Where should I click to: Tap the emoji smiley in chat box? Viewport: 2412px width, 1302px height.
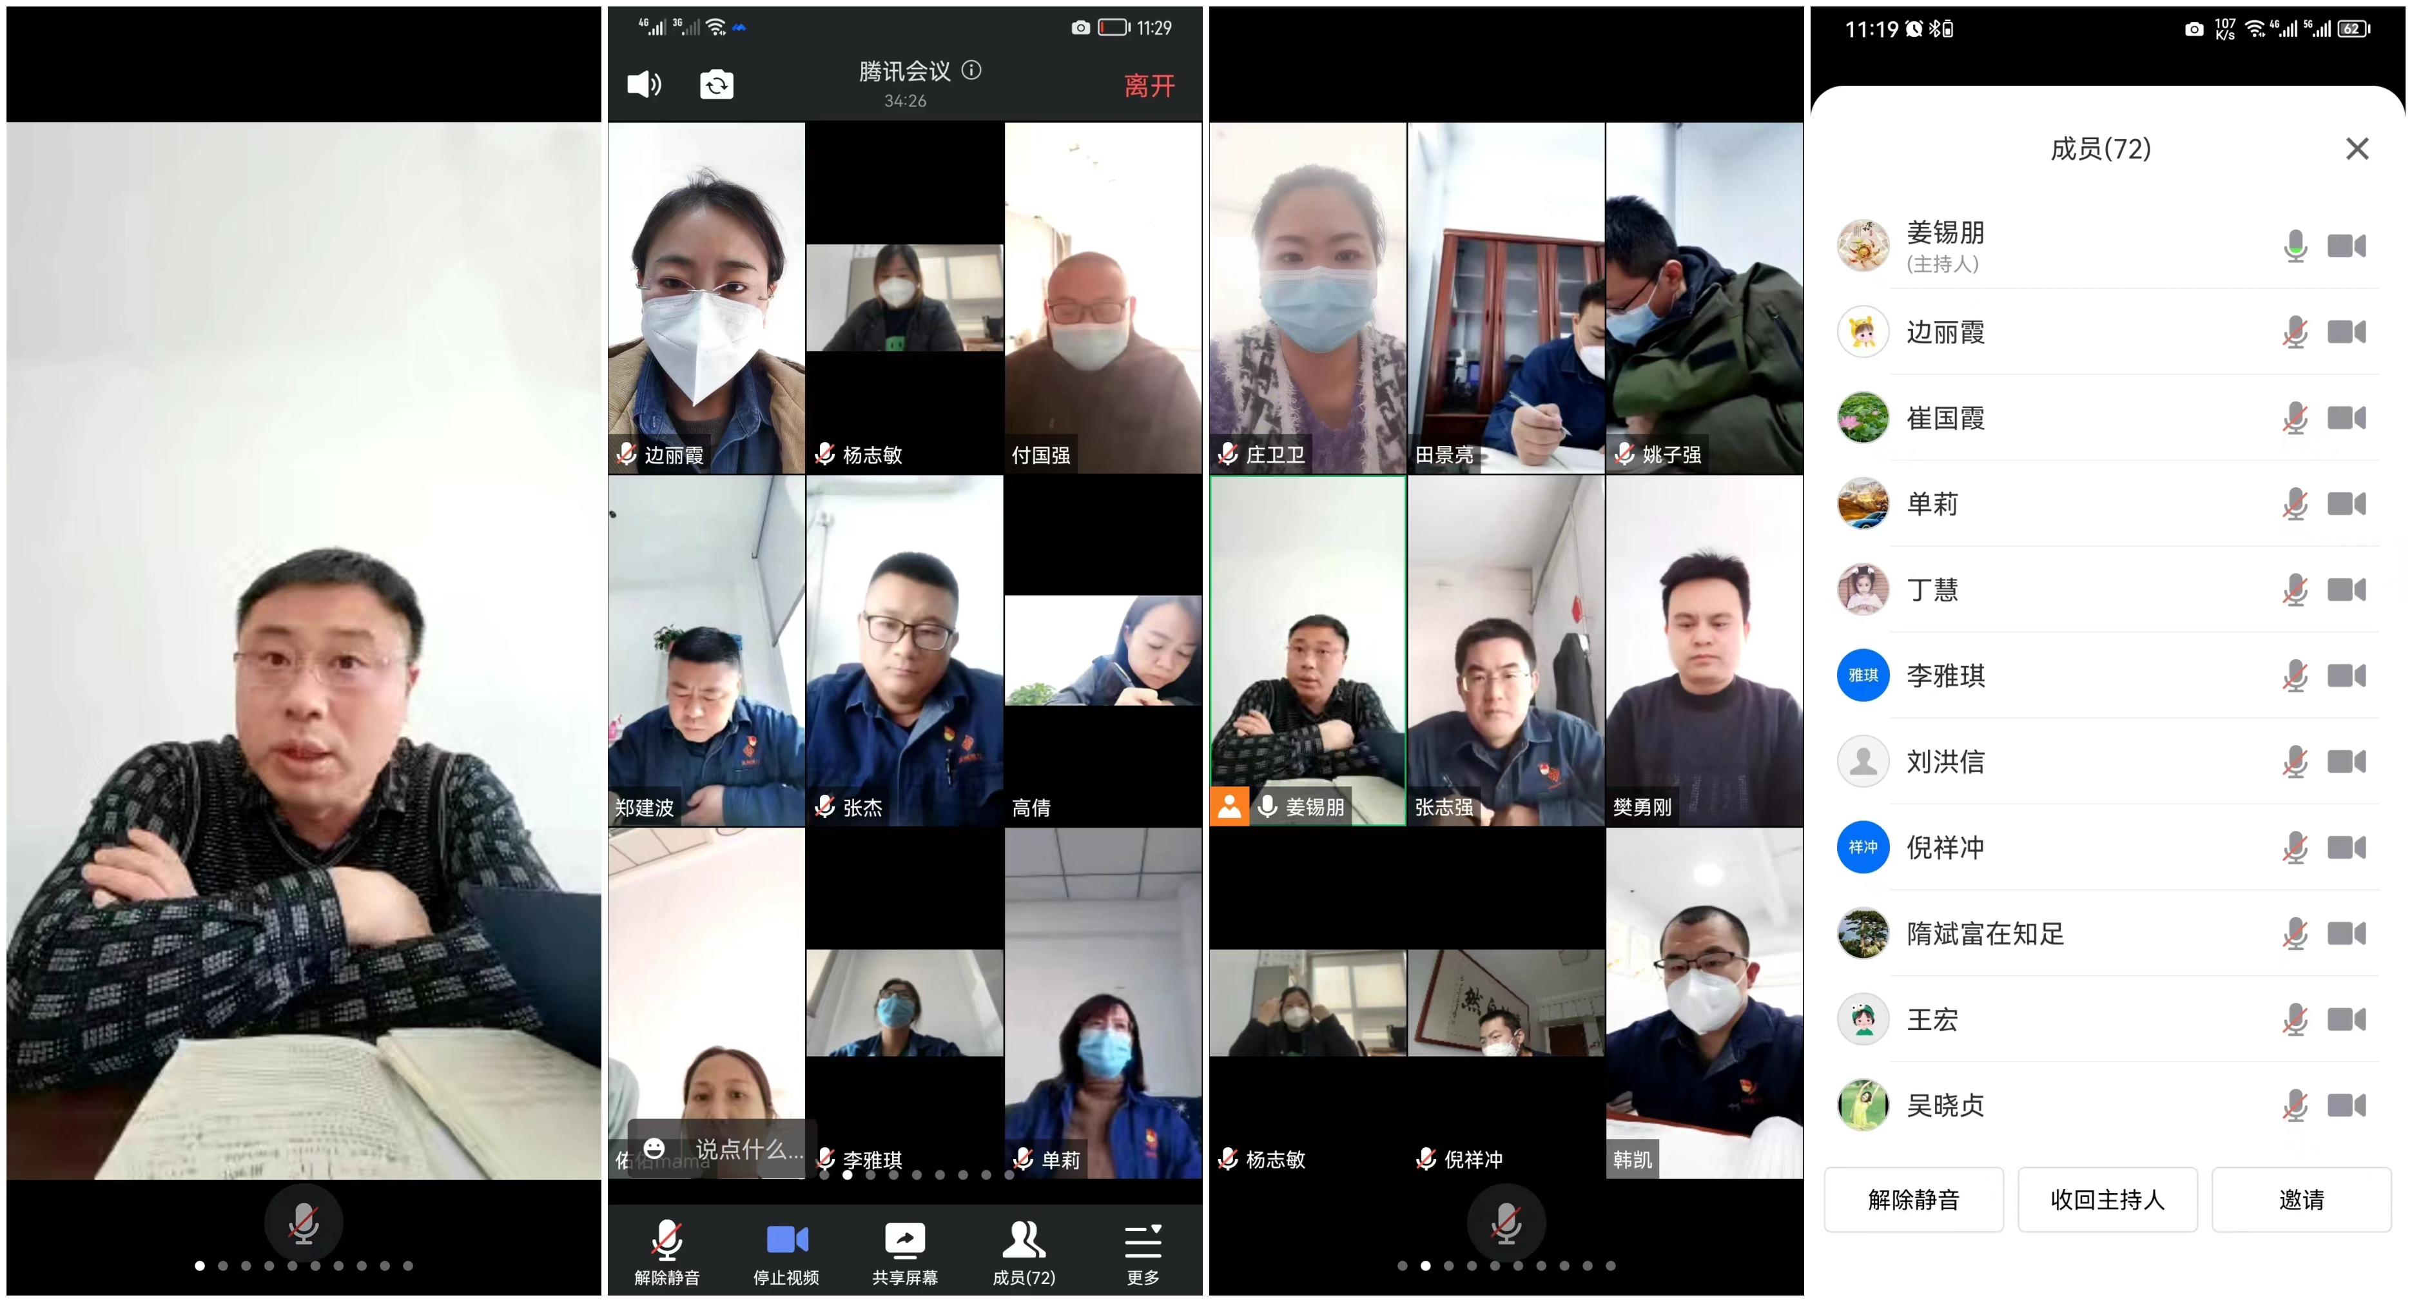[x=654, y=1149]
